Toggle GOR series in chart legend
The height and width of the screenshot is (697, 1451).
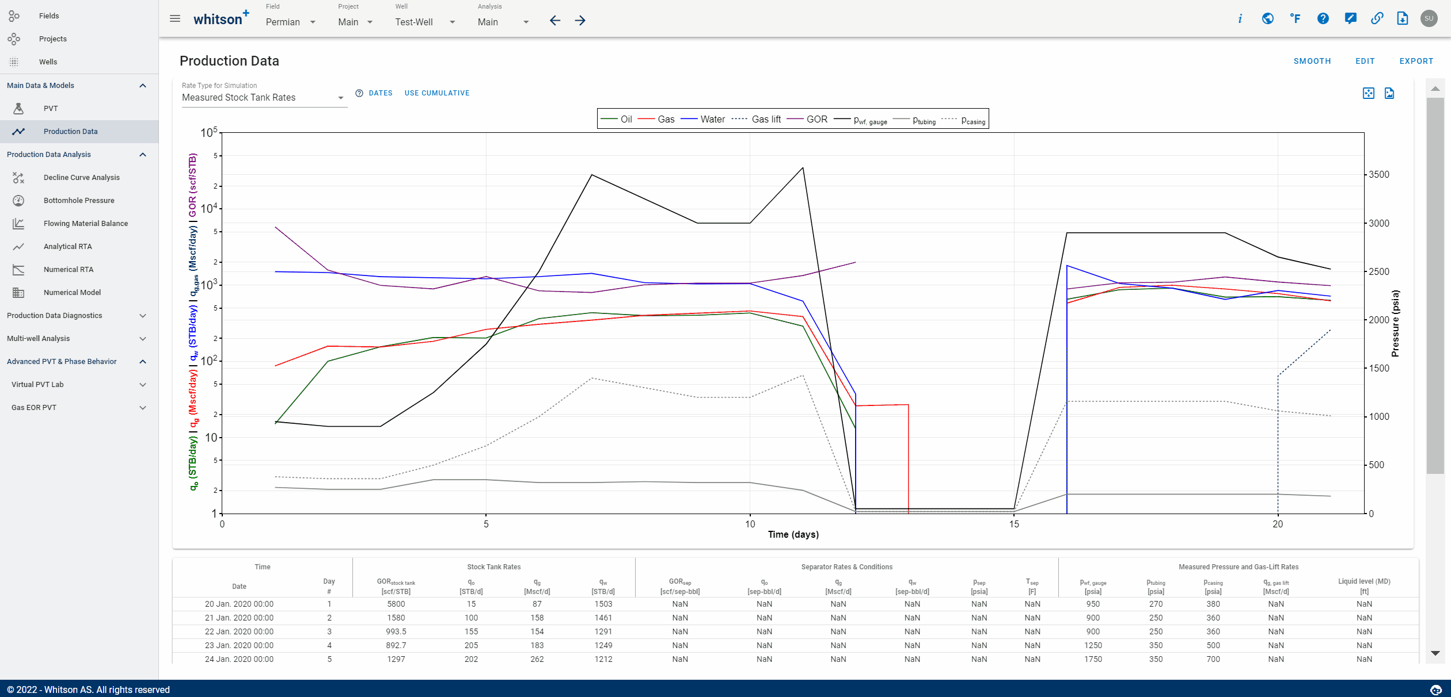tap(807, 119)
